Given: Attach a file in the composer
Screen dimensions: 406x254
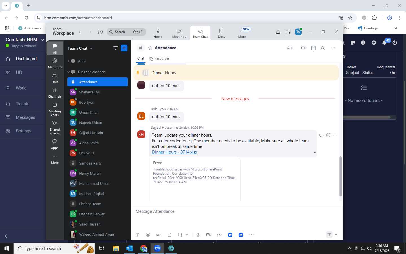Looking at the screenshot, I should tap(169, 235).
